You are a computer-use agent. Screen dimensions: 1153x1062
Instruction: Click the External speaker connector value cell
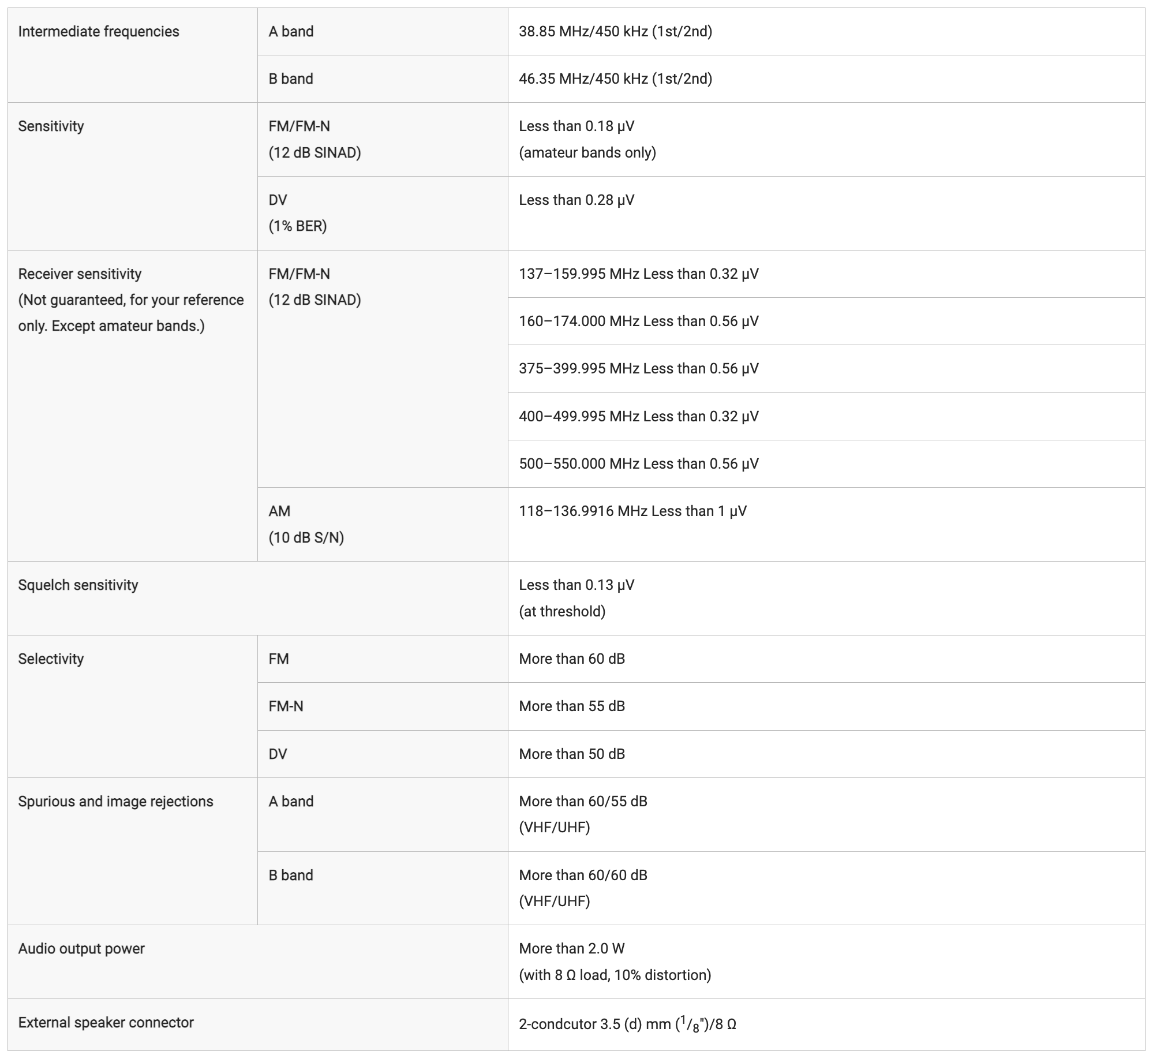pos(826,1025)
